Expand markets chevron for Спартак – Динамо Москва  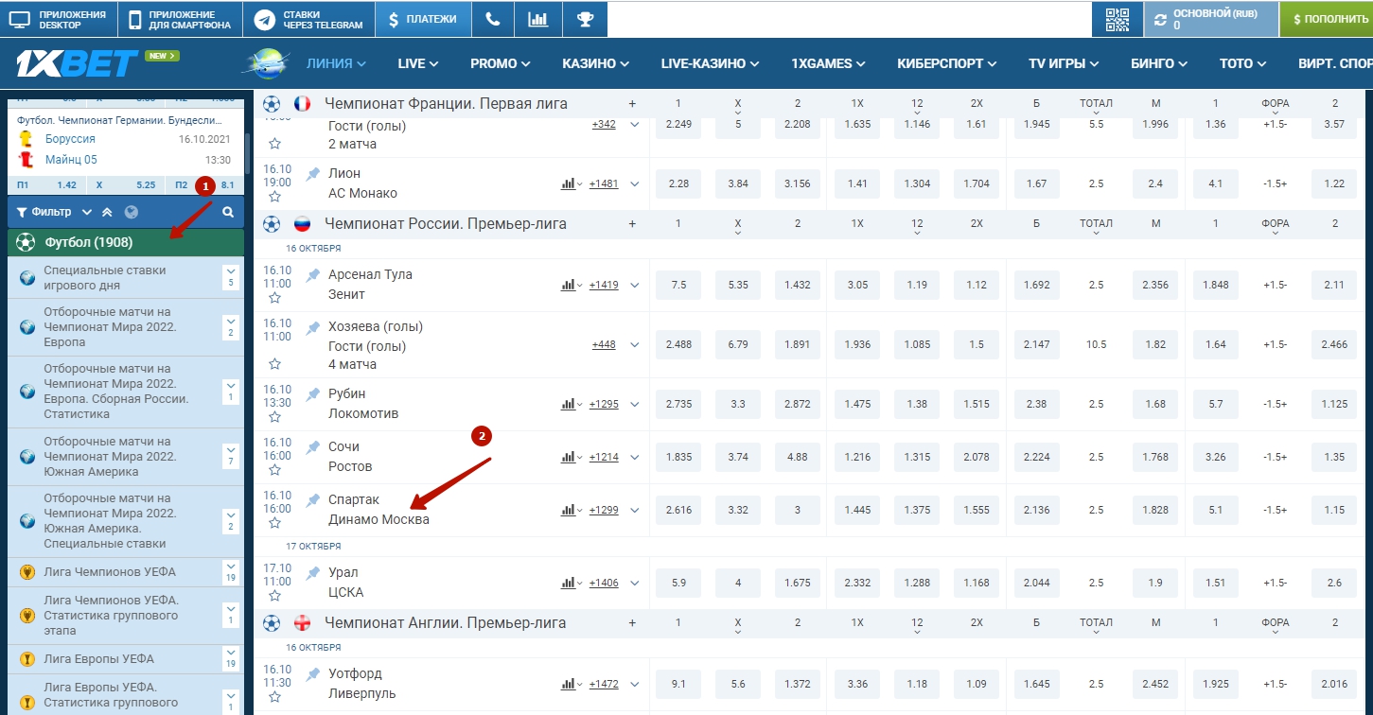(635, 511)
